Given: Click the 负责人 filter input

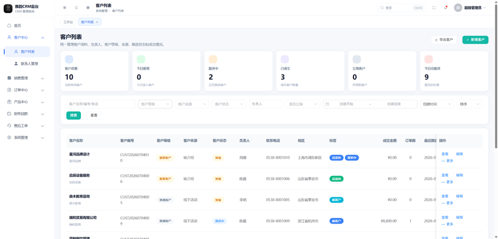Looking at the screenshot, I should point(266,104).
